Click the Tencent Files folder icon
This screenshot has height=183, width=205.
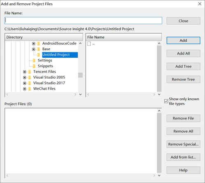30,72
